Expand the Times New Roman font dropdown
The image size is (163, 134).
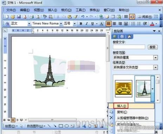coord(61,24)
